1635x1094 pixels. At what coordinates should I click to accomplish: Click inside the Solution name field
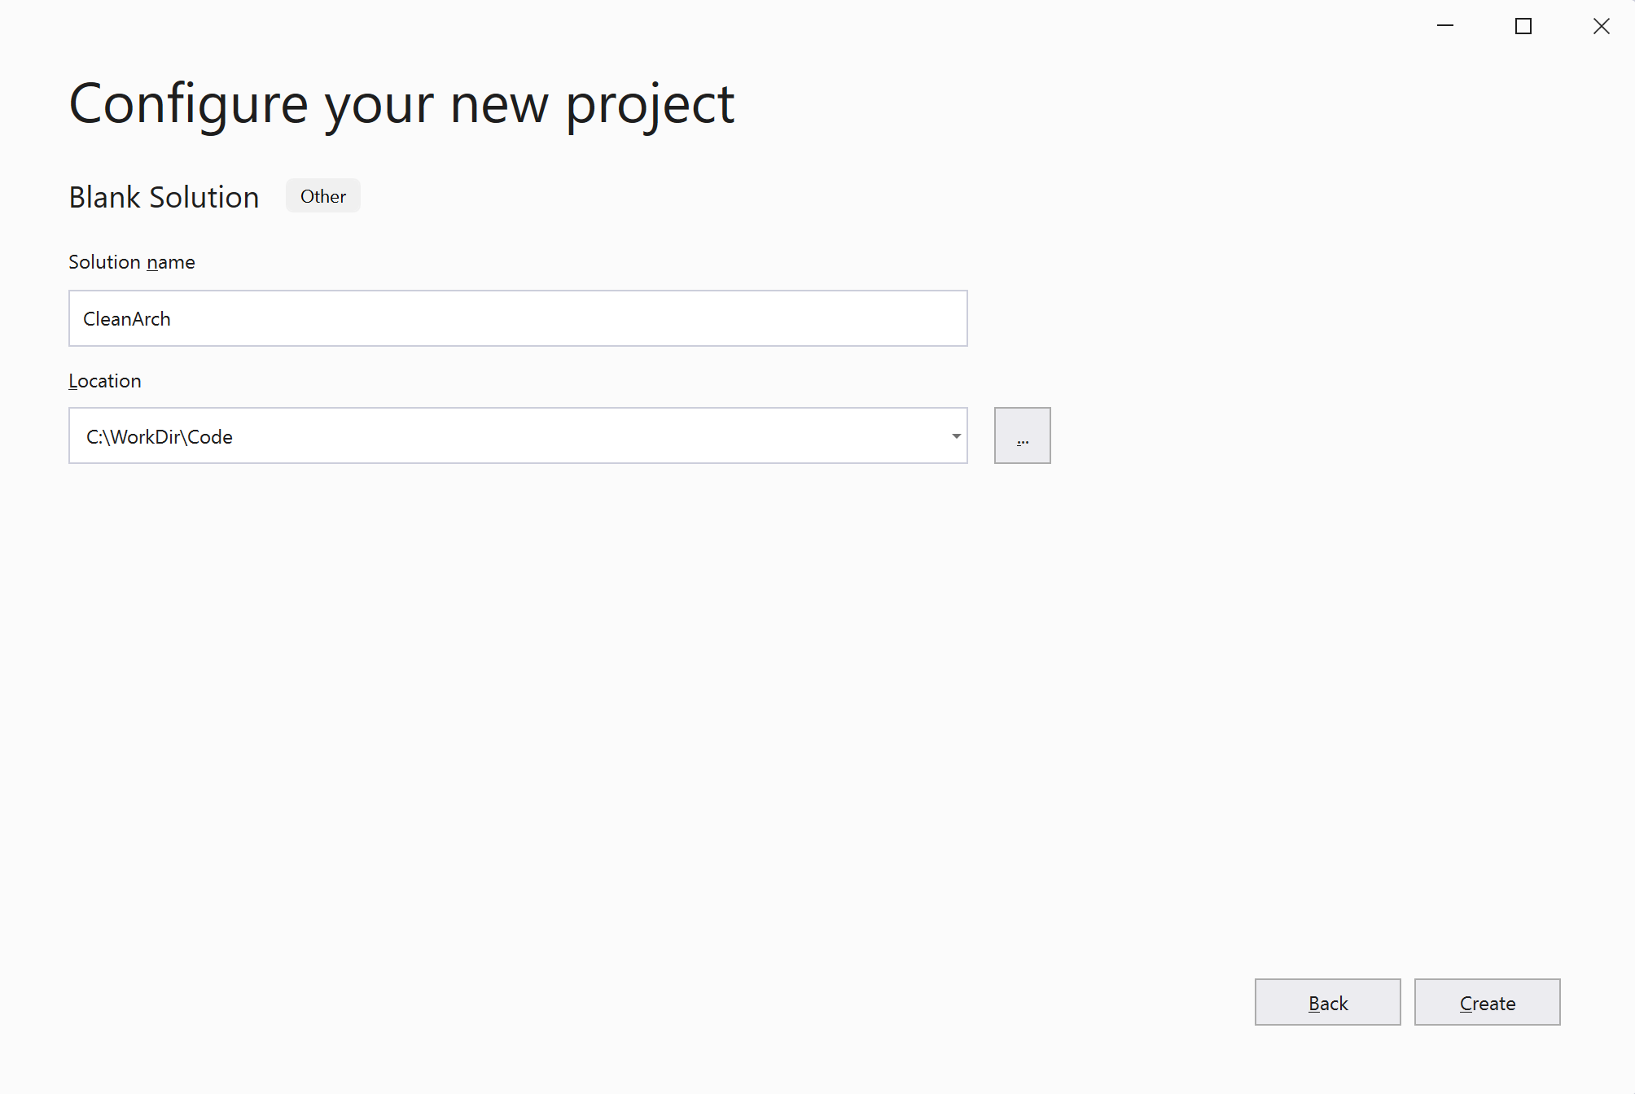(x=518, y=318)
